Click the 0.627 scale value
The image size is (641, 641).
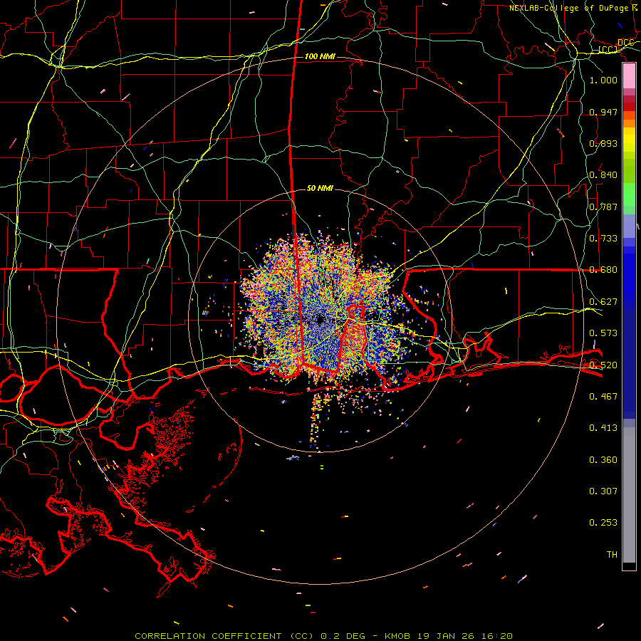(603, 302)
